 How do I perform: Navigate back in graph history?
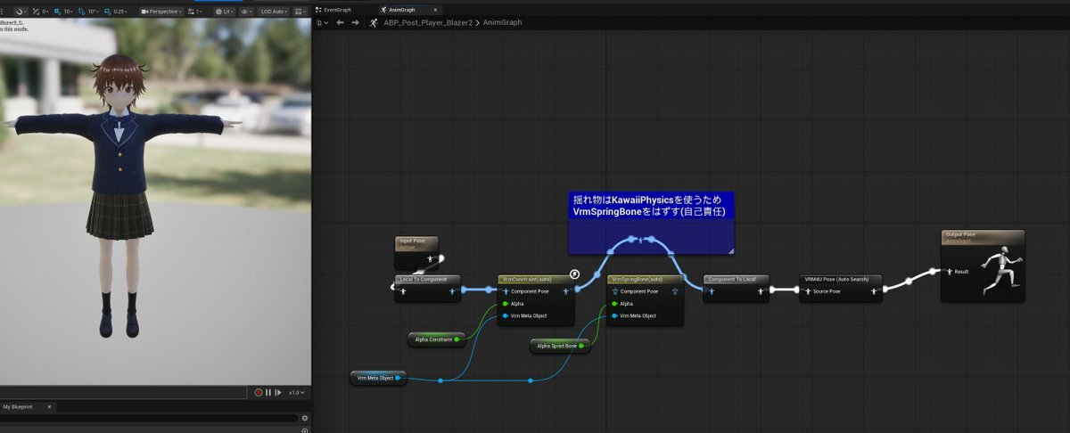(340, 22)
